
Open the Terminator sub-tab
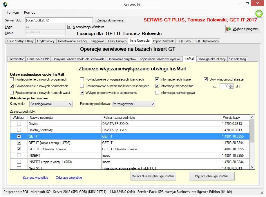(x=17, y=59)
